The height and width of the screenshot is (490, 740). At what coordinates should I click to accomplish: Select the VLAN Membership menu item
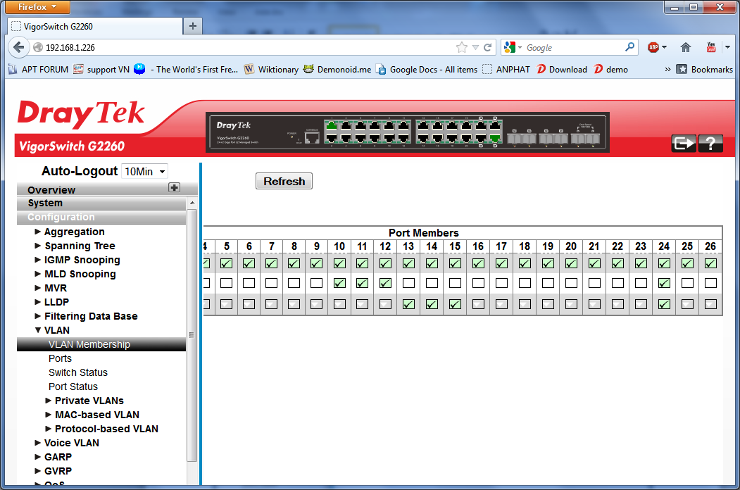[x=101, y=344]
